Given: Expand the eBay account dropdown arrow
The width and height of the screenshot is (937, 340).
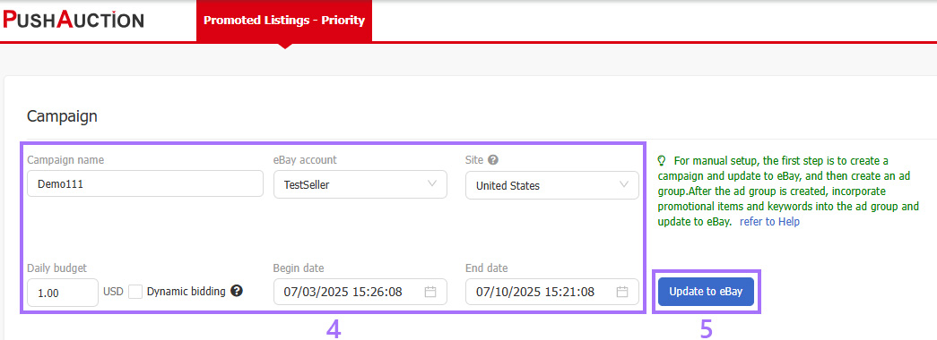Looking at the screenshot, I should click(432, 184).
